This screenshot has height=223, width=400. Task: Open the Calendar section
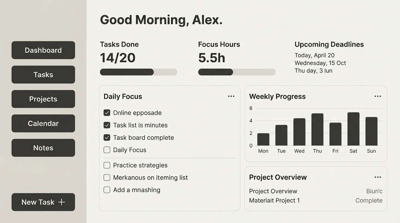[x=43, y=123]
